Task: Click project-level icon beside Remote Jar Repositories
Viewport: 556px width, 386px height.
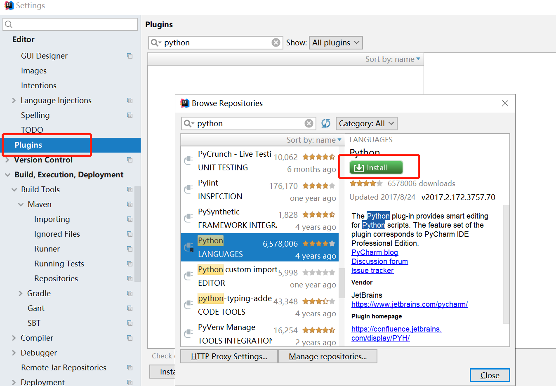Action: (x=130, y=367)
